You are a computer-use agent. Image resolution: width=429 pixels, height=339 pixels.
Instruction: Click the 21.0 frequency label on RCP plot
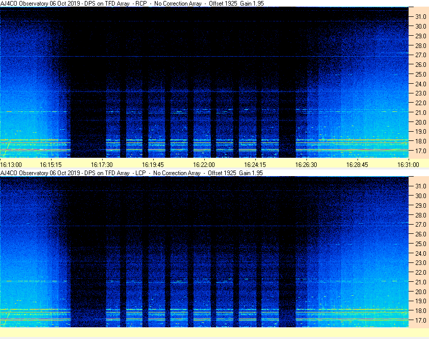(421, 112)
